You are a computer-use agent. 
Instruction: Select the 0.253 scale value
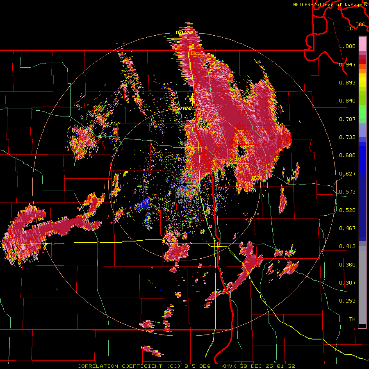pyautogui.click(x=347, y=301)
